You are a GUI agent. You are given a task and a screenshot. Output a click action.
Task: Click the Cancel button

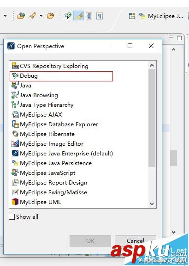[135, 241]
